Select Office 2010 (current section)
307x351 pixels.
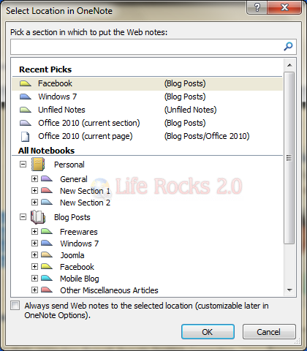(148, 123)
